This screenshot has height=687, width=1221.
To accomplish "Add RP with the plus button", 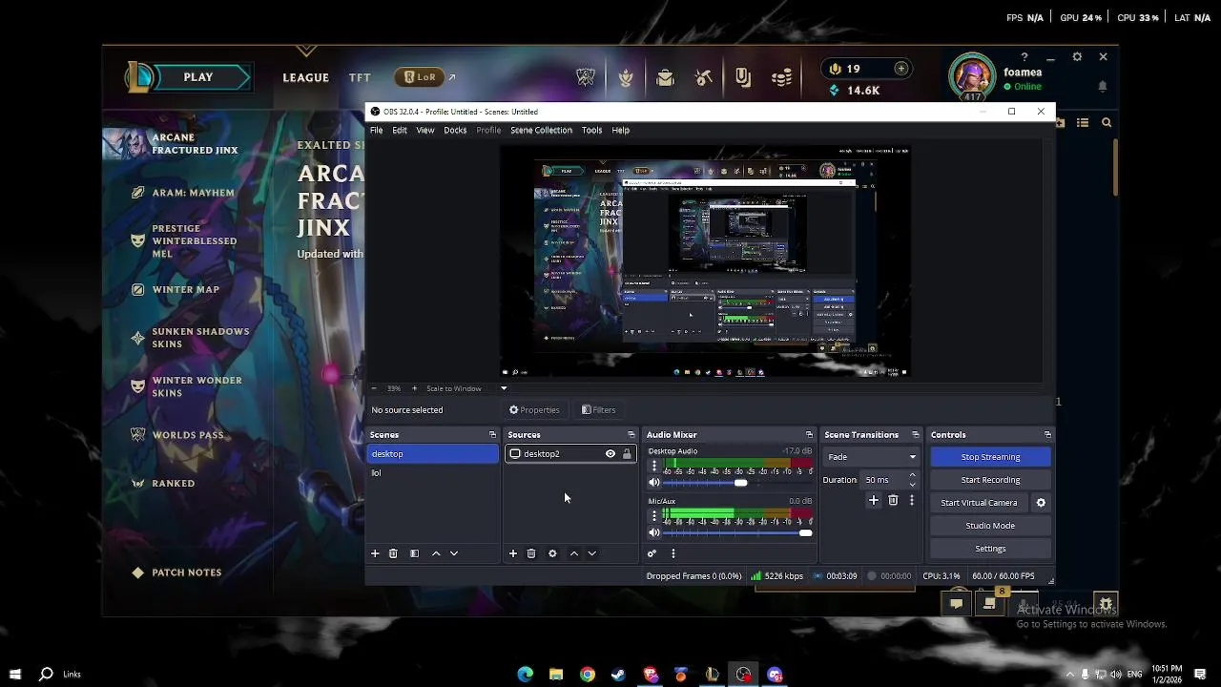I will pos(900,69).
